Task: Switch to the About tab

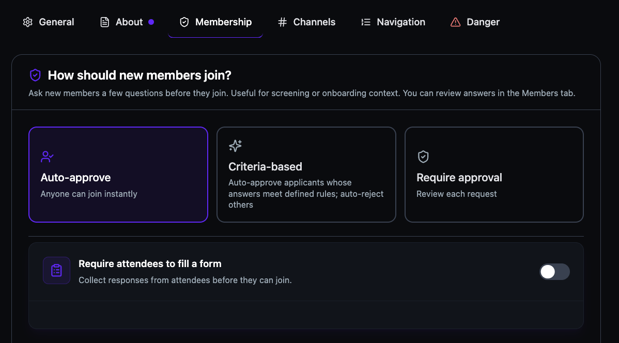Action: [x=127, y=22]
